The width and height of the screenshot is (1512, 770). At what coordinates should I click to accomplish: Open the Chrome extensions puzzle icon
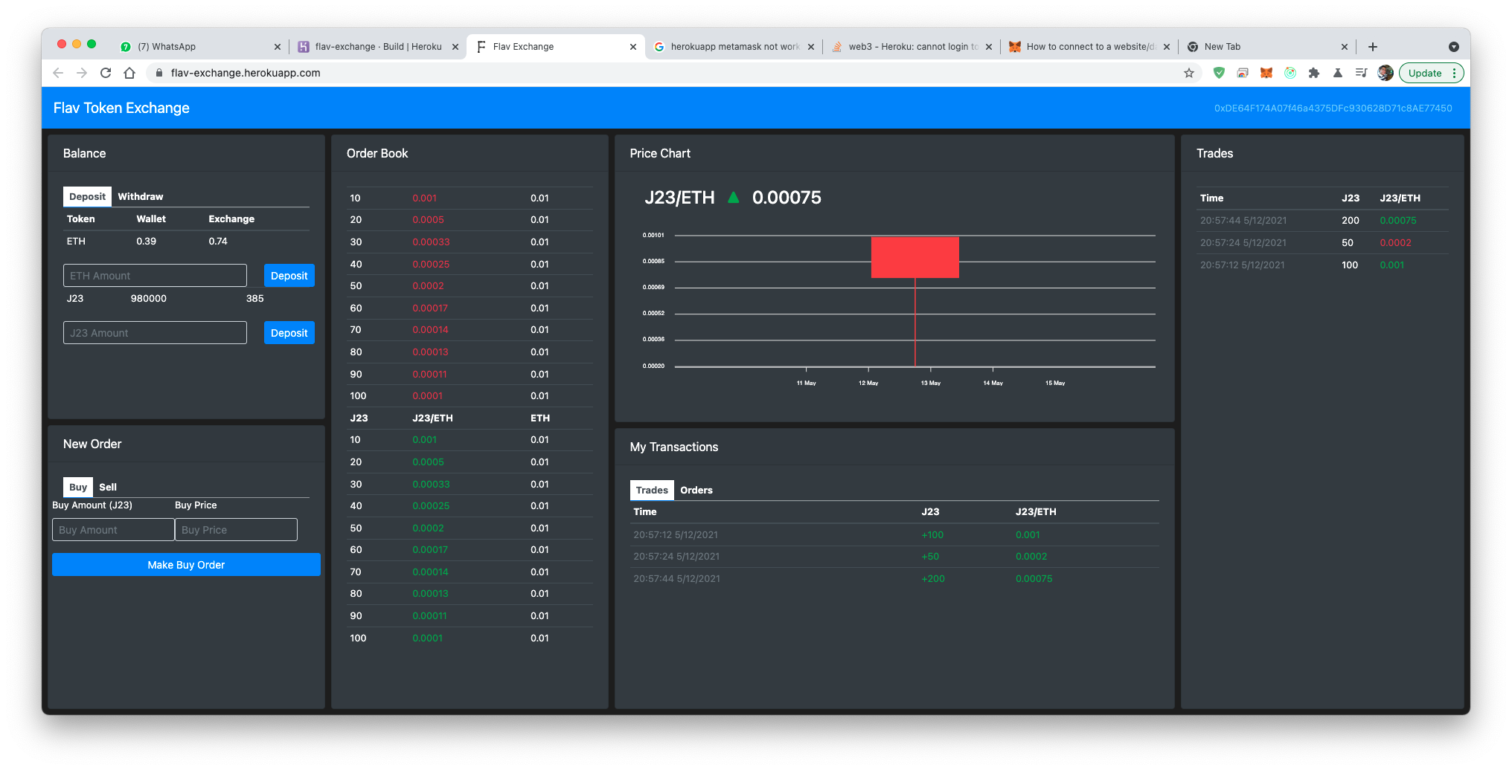(1314, 73)
